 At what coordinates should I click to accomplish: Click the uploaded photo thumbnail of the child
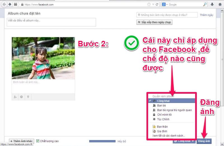(x=43, y=58)
